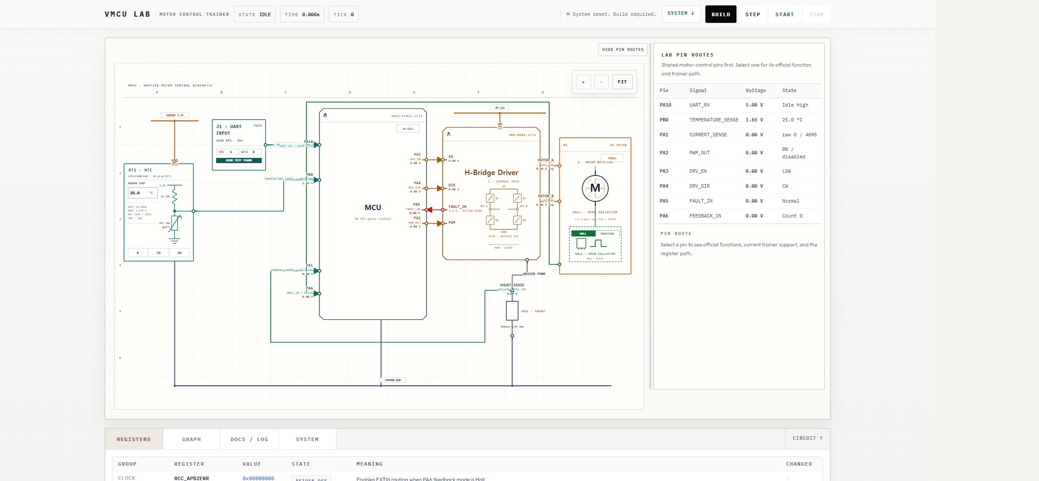
Task: Set sensor temperature preset to 85
Action: (x=179, y=253)
